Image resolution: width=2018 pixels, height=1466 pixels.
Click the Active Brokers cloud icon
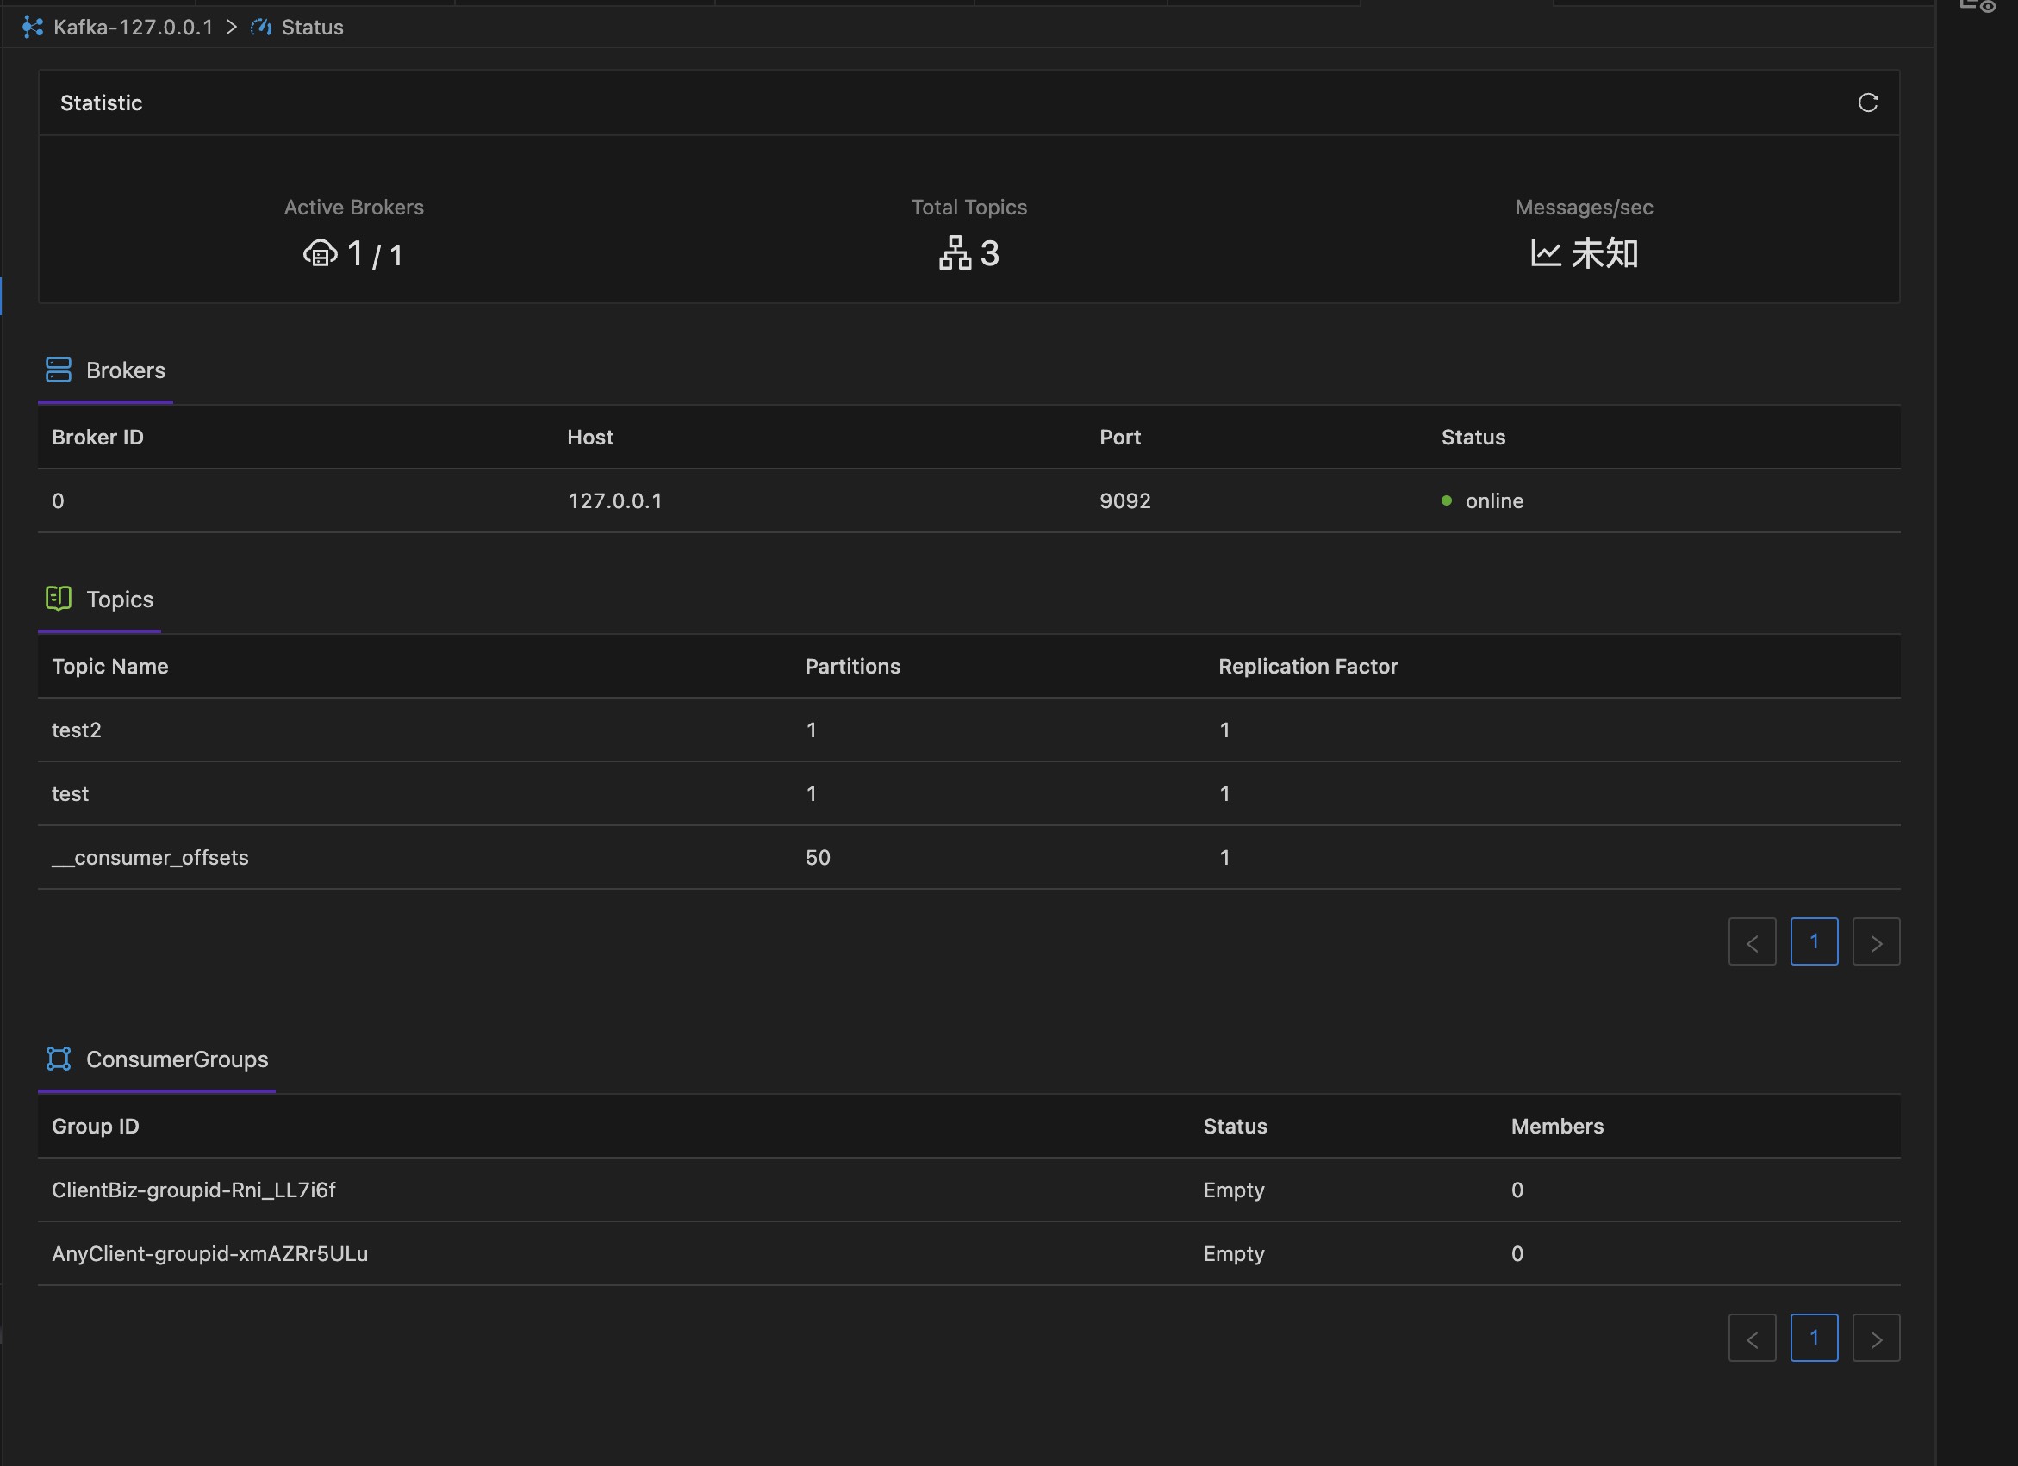(x=321, y=254)
